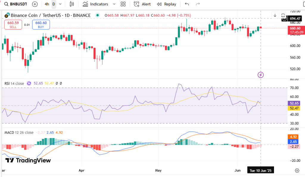Click the RSI 14 close legend title

click(x=14, y=83)
